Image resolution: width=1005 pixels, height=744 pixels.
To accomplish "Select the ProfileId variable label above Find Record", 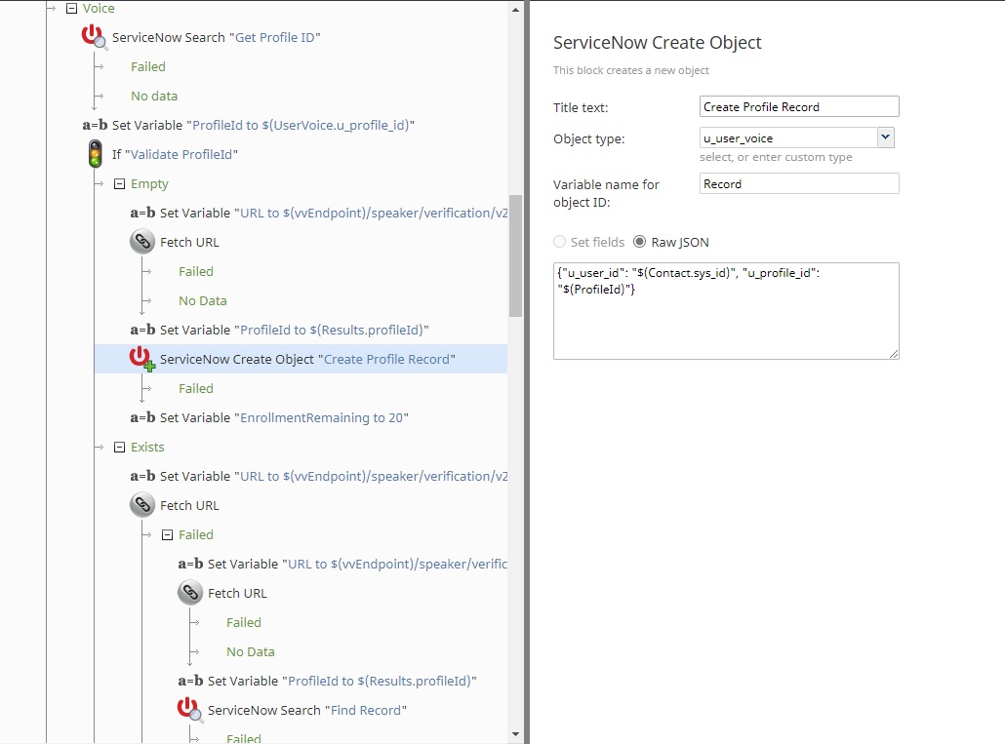I will [342, 681].
